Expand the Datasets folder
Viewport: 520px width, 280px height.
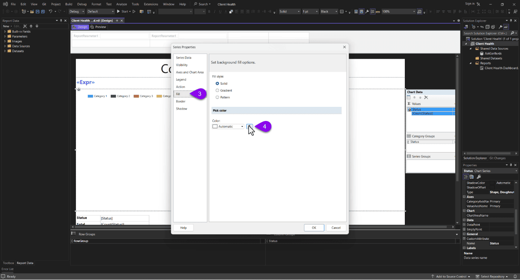(5, 51)
